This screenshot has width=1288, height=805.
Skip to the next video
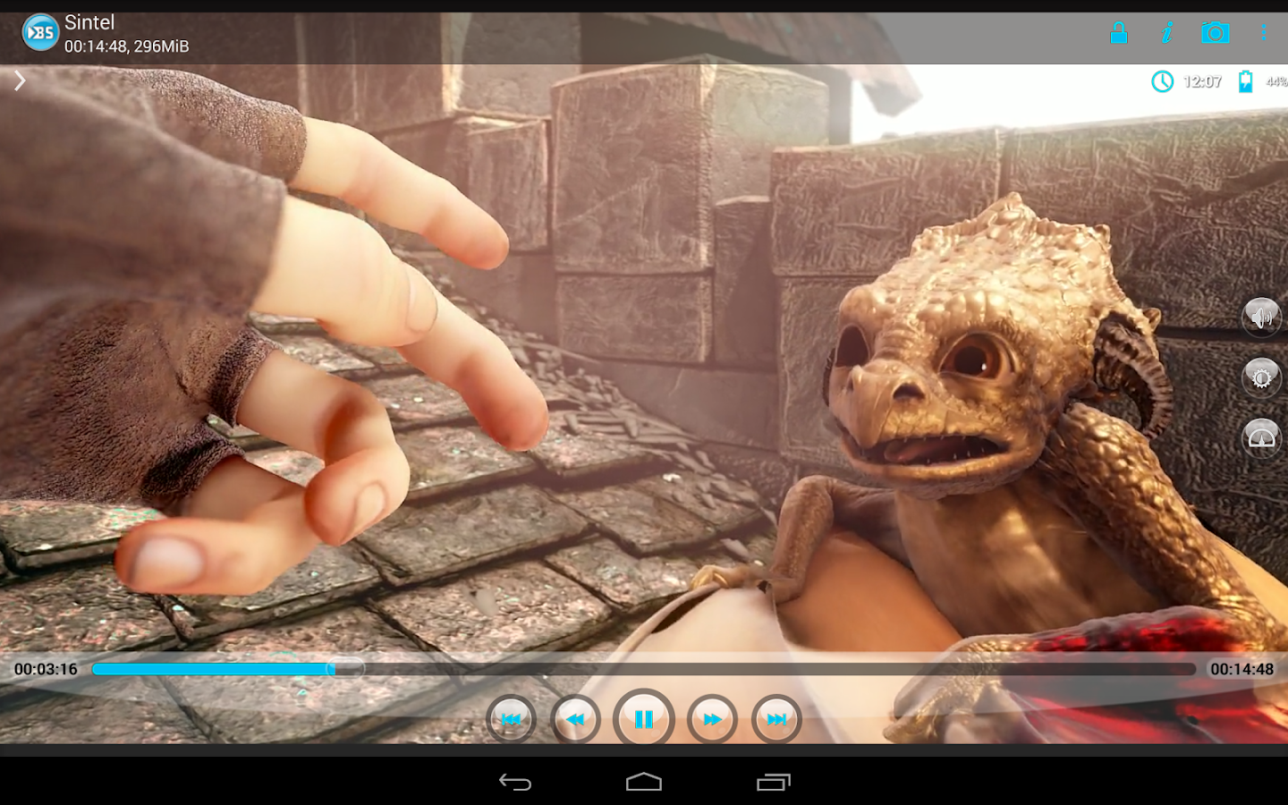[x=777, y=719]
